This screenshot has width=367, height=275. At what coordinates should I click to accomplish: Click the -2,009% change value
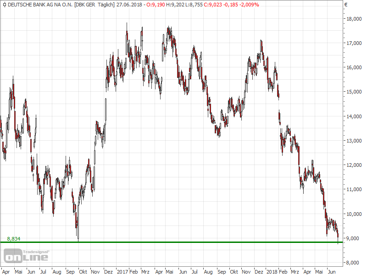pos(247,5)
